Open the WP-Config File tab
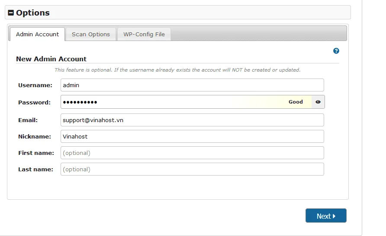The image size is (386, 236). click(x=144, y=35)
